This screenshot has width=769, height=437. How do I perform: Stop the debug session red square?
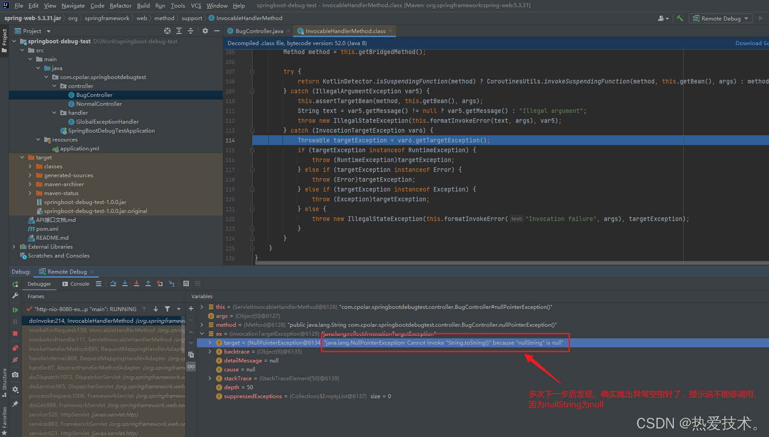[x=15, y=333]
